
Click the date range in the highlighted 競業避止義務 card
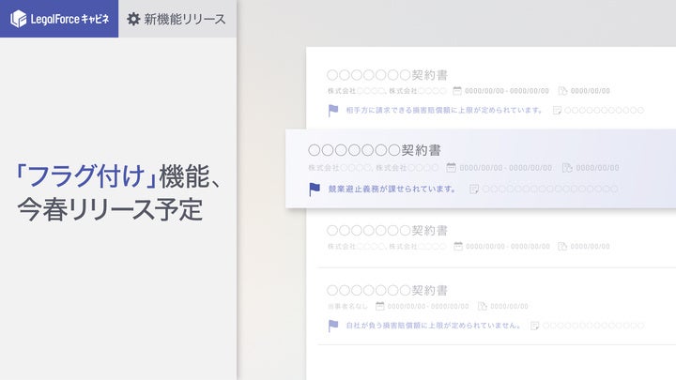[506, 168]
